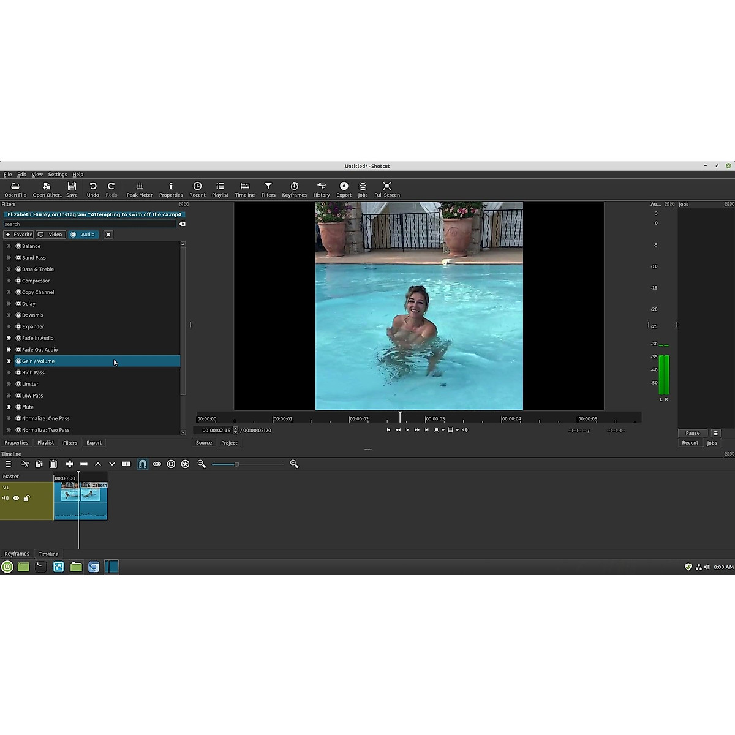The width and height of the screenshot is (735, 735).
Task: Hide the V1 track with eye icon
Action: click(x=16, y=499)
